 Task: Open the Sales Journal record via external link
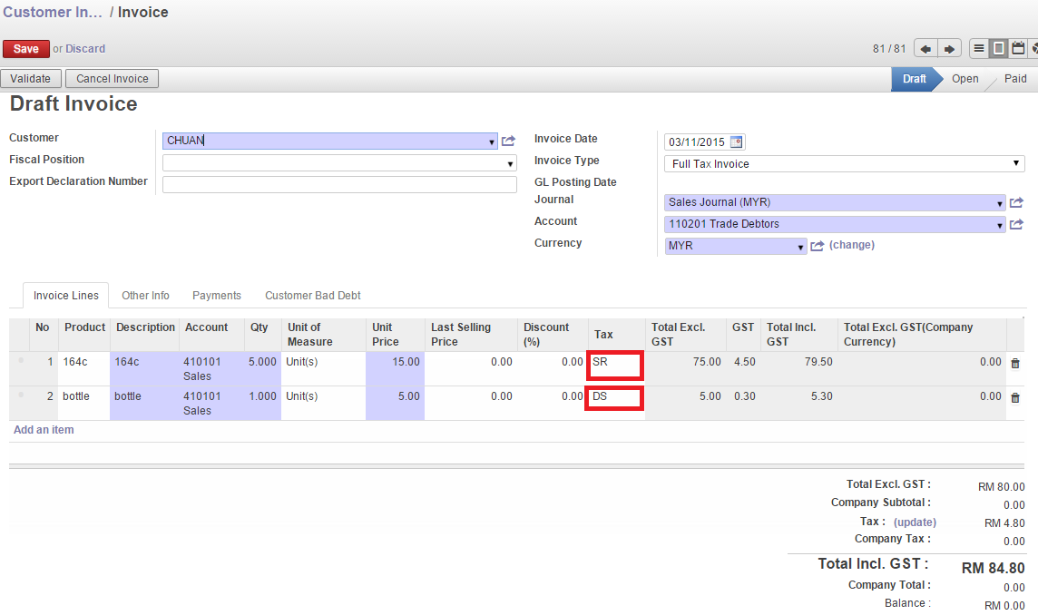point(1016,202)
